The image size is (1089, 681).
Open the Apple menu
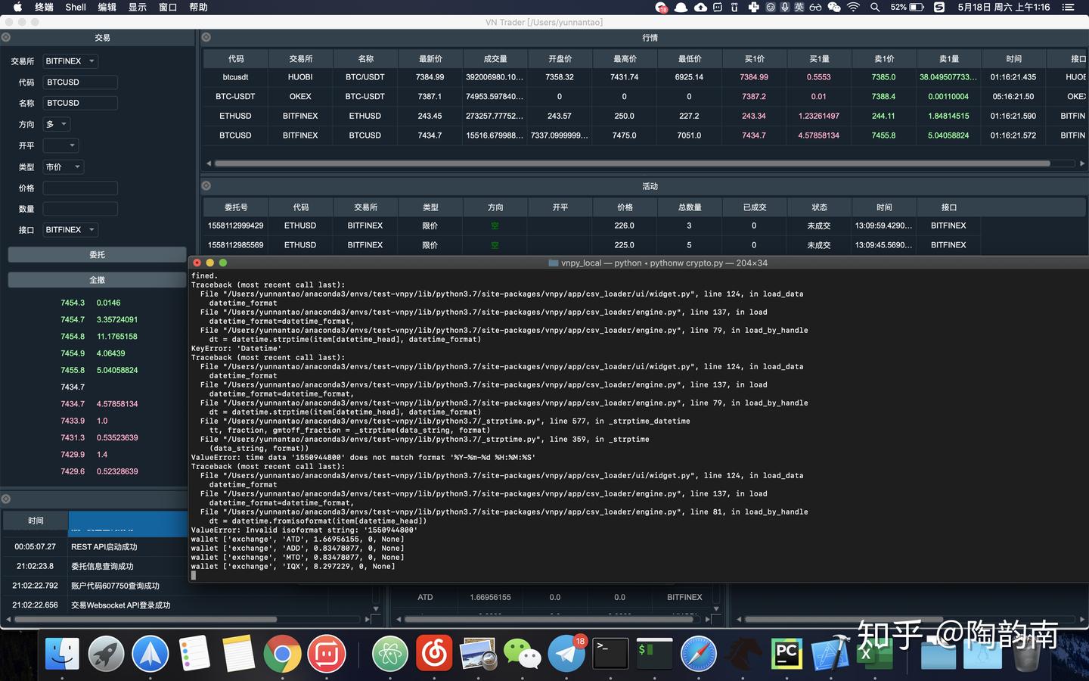coord(17,7)
